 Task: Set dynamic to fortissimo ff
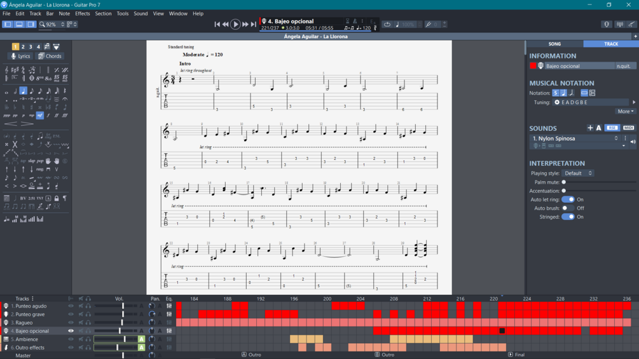coord(57,116)
